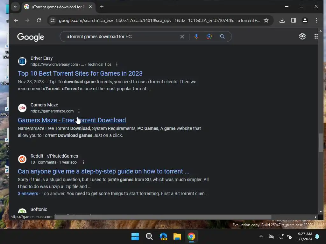The image size is (326, 244).
Task: Click the scroll down arrow
Action: (x=321, y=212)
